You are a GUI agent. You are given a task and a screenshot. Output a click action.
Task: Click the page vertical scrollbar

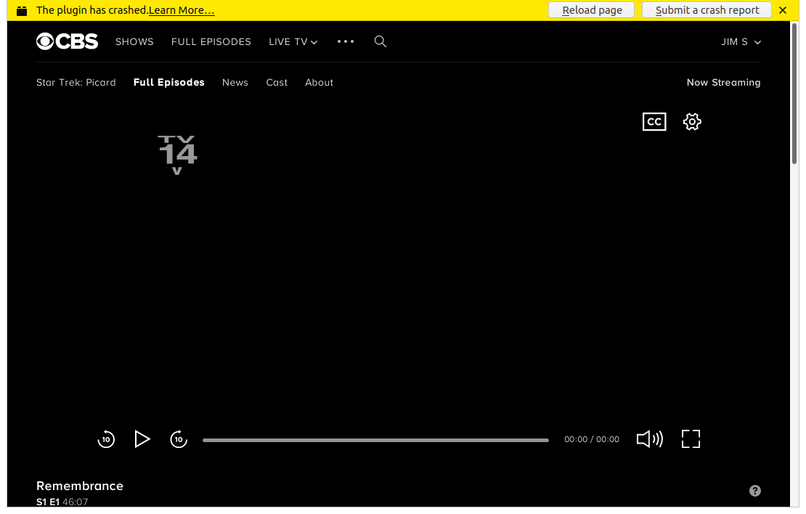(x=794, y=92)
